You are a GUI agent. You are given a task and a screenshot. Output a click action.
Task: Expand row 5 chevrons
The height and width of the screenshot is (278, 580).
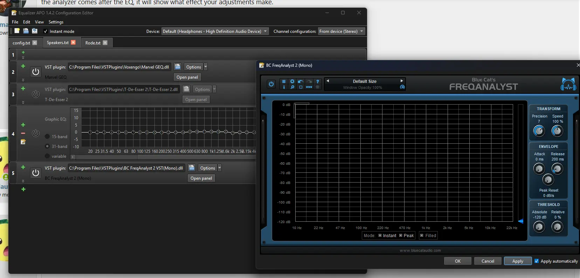pos(23,181)
